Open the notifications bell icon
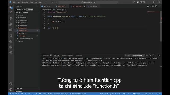This screenshot has width=170, height=95. [159, 94]
